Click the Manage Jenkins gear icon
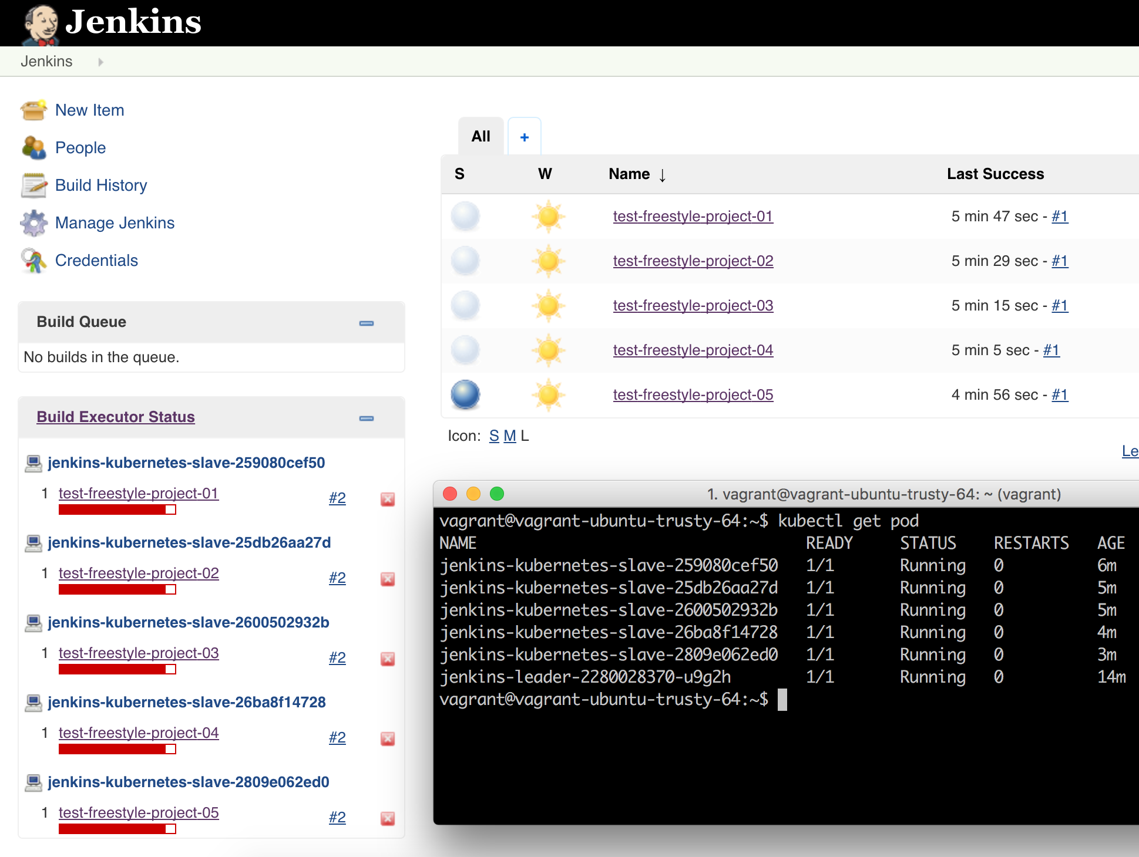The height and width of the screenshot is (857, 1139). click(33, 223)
